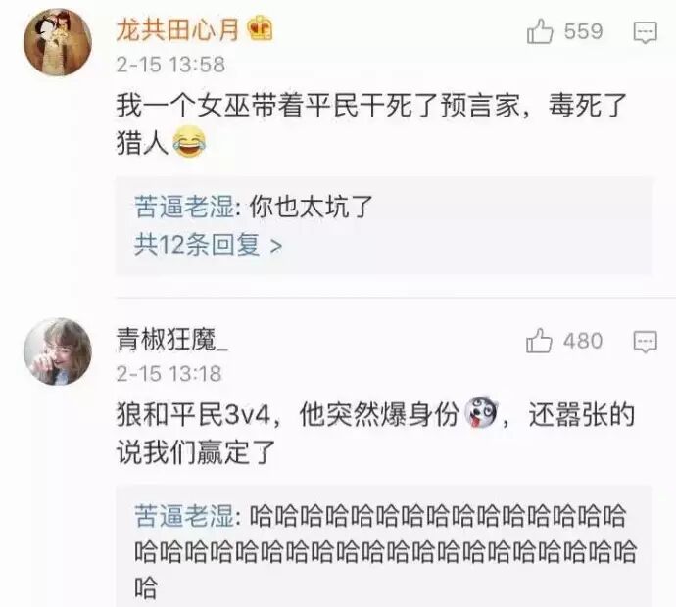Viewport: 676px width, 607px height.
Task: Open 青椒狂魔_'s profile avatar
Action: coord(58,351)
